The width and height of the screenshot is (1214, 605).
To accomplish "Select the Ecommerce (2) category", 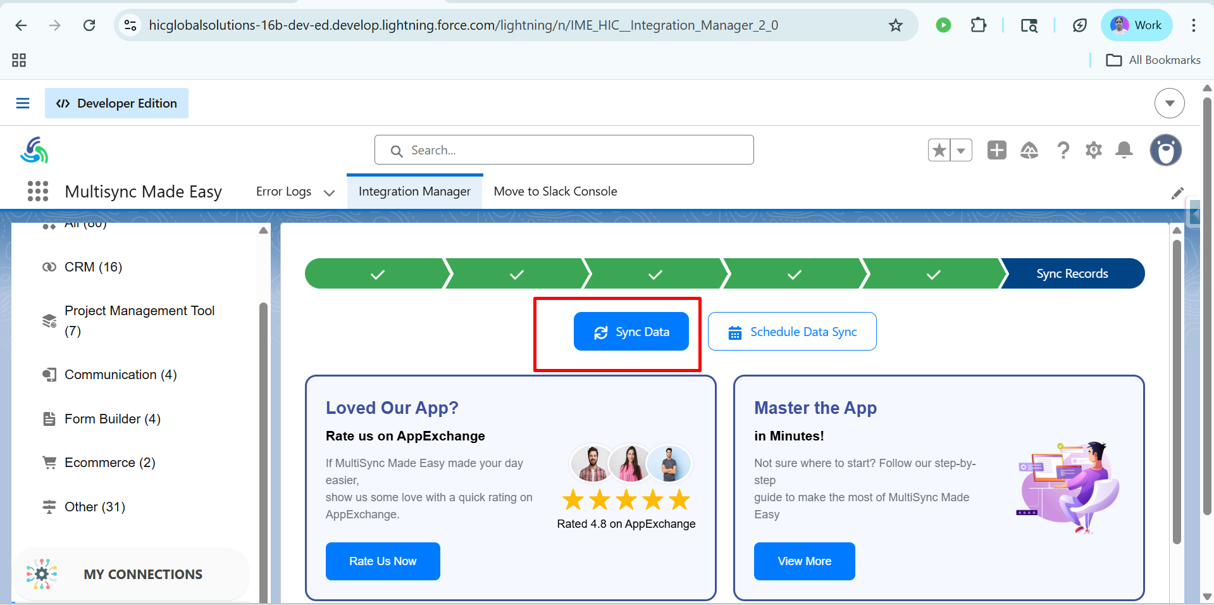I will point(99,463).
